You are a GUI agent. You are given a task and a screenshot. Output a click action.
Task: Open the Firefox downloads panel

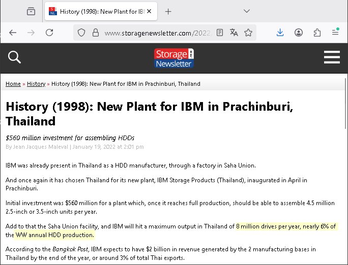click(280, 32)
